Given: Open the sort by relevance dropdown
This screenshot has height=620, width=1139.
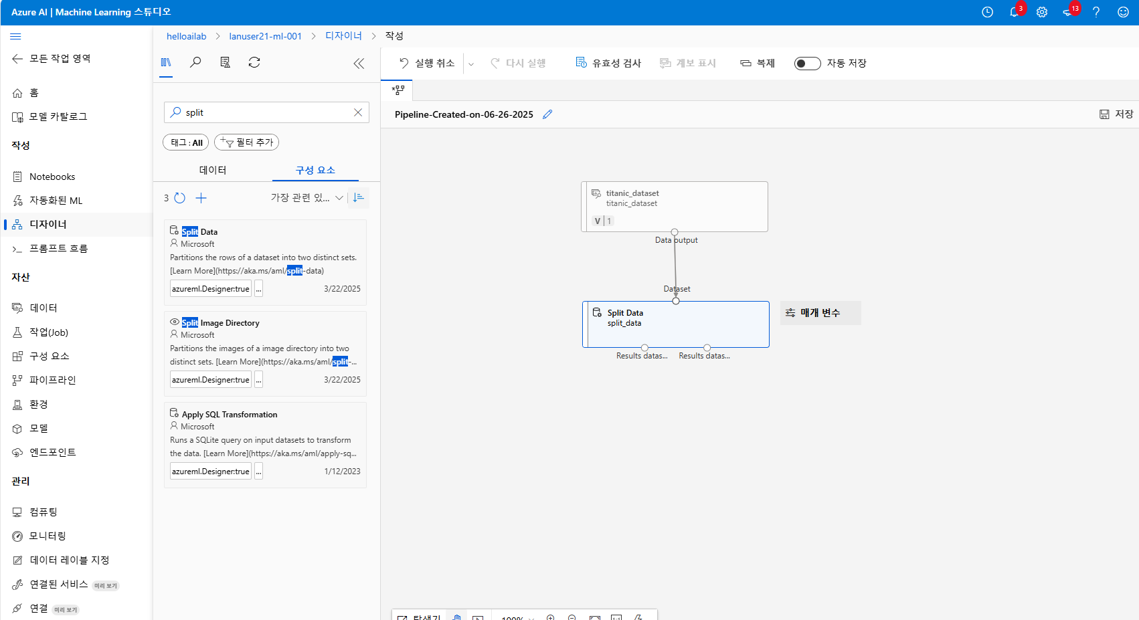Looking at the screenshot, I should (306, 198).
